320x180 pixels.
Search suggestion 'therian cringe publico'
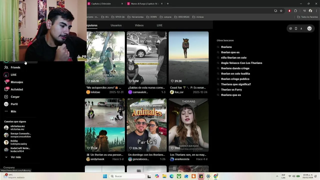coord(235,79)
